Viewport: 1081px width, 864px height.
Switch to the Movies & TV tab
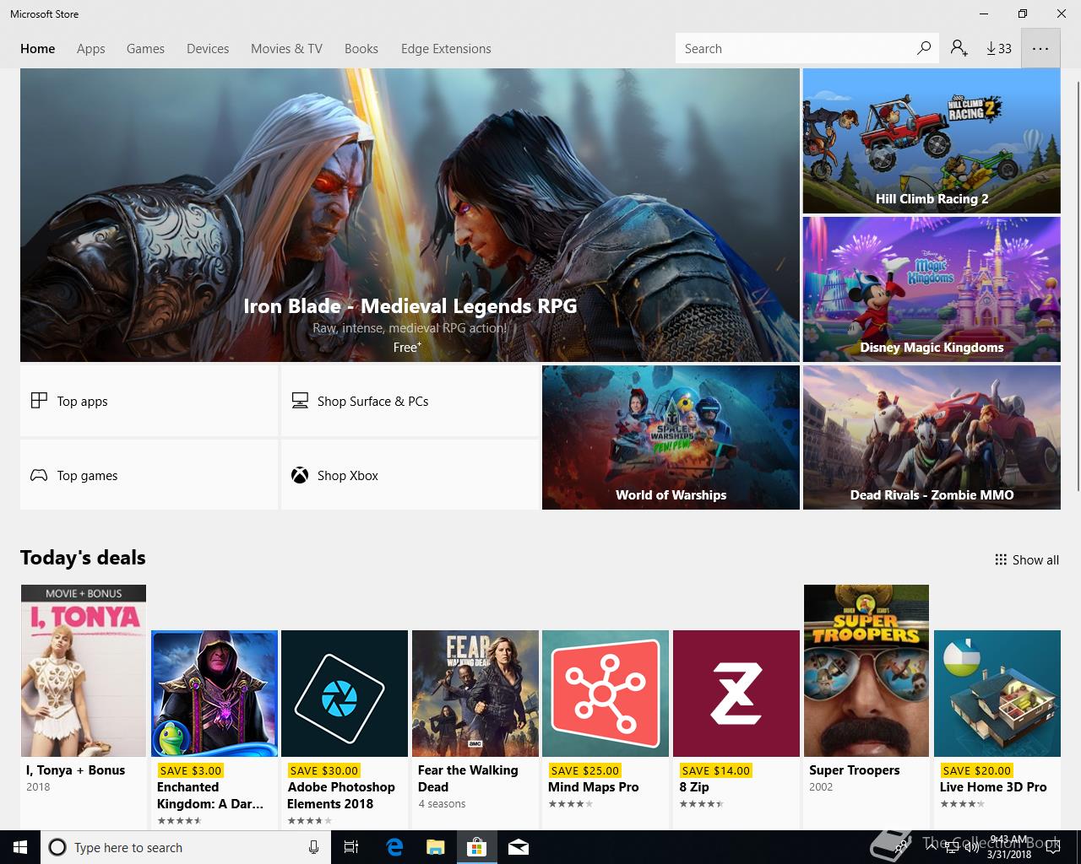tap(286, 49)
